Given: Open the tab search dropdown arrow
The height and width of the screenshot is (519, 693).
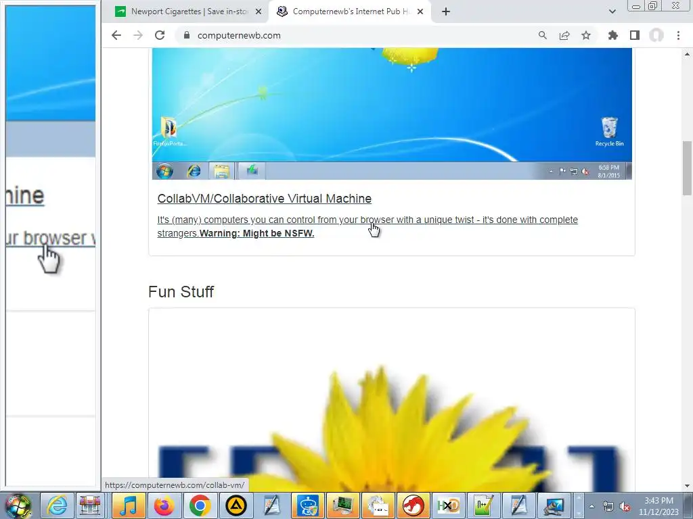Looking at the screenshot, I should (612, 11).
